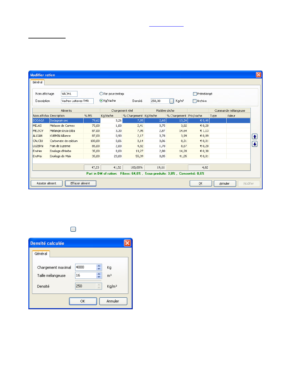Click the € 0,89 price cell of ALLIAN

pos(198,136)
